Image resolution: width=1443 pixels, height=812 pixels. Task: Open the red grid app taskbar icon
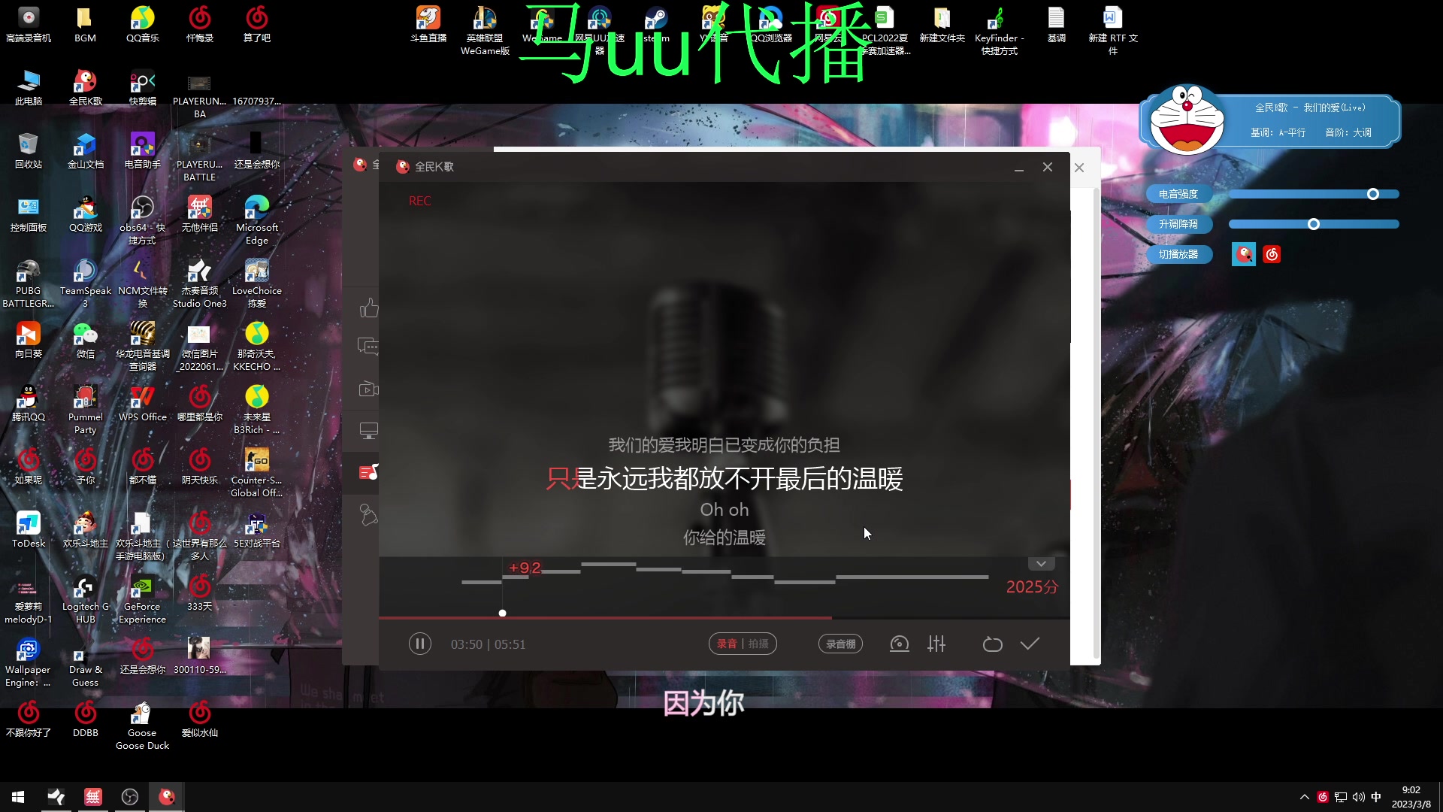pos(93,797)
